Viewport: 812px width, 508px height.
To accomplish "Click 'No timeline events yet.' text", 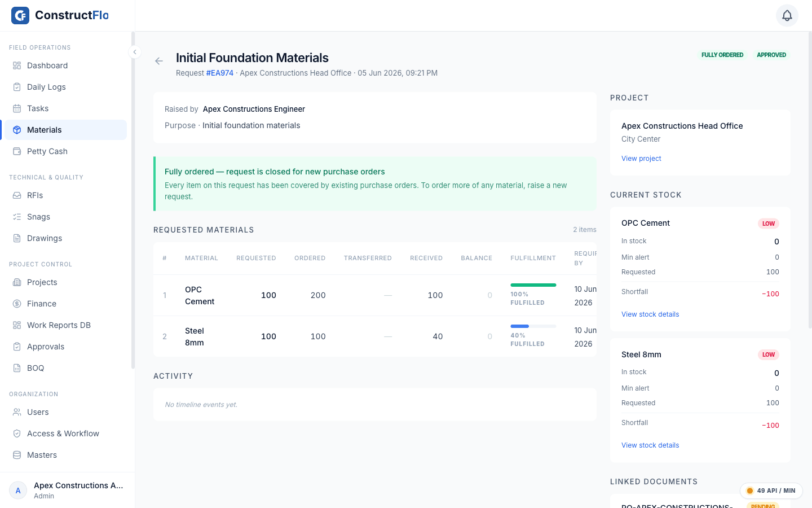I will coord(201,405).
